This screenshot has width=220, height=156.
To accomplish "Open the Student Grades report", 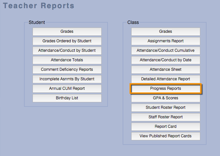I will coord(67,31).
